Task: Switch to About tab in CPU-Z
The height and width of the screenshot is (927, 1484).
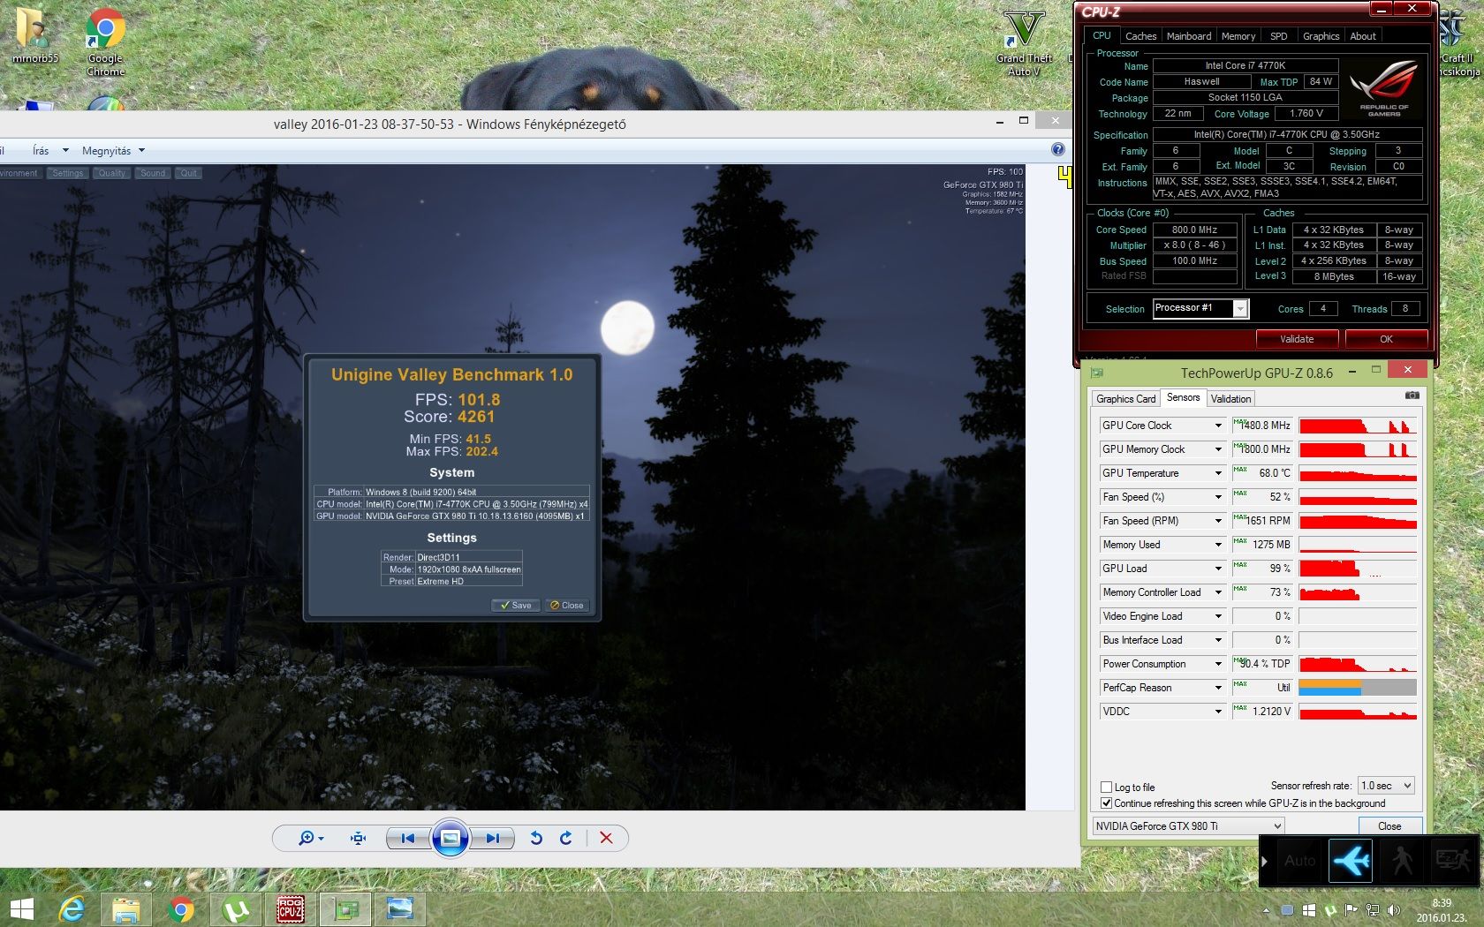Action: (x=1363, y=36)
